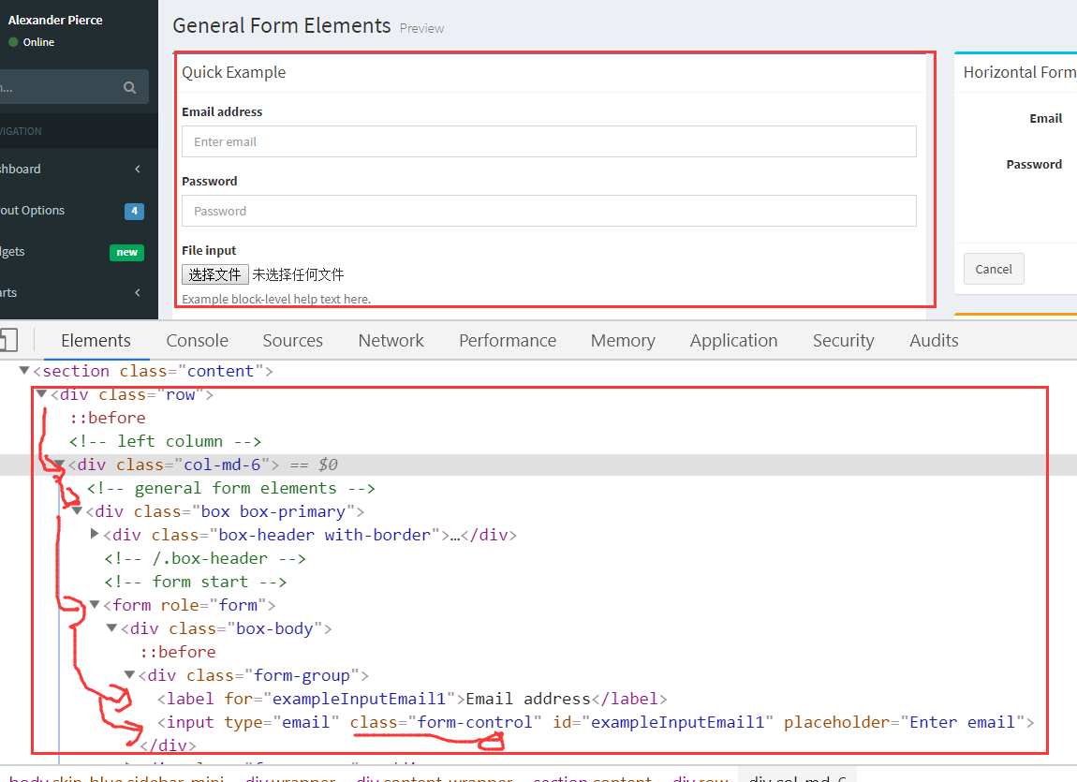Screen dimensions: 1077x782
Task: Expand the Dashboard sidebar menu chevron
Action: point(138,169)
